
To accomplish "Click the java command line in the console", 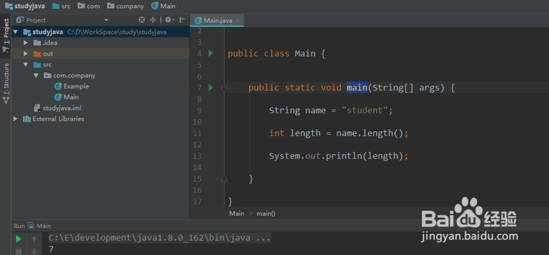I will click(159, 238).
